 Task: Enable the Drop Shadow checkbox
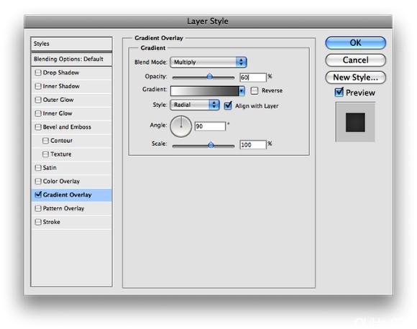[x=38, y=73]
